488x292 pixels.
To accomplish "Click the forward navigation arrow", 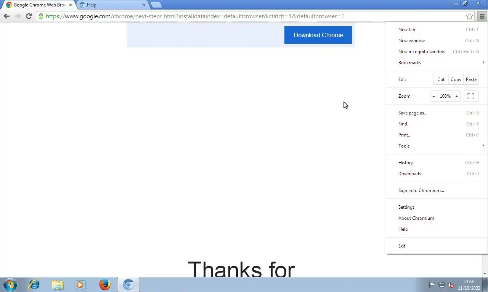I will click(18, 16).
